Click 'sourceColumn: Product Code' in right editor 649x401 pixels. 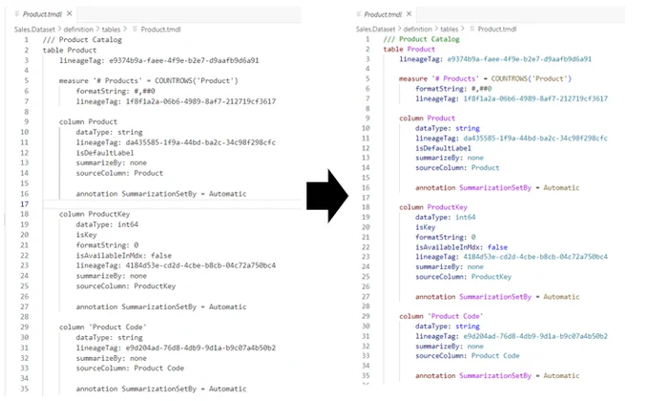[468, 356]
